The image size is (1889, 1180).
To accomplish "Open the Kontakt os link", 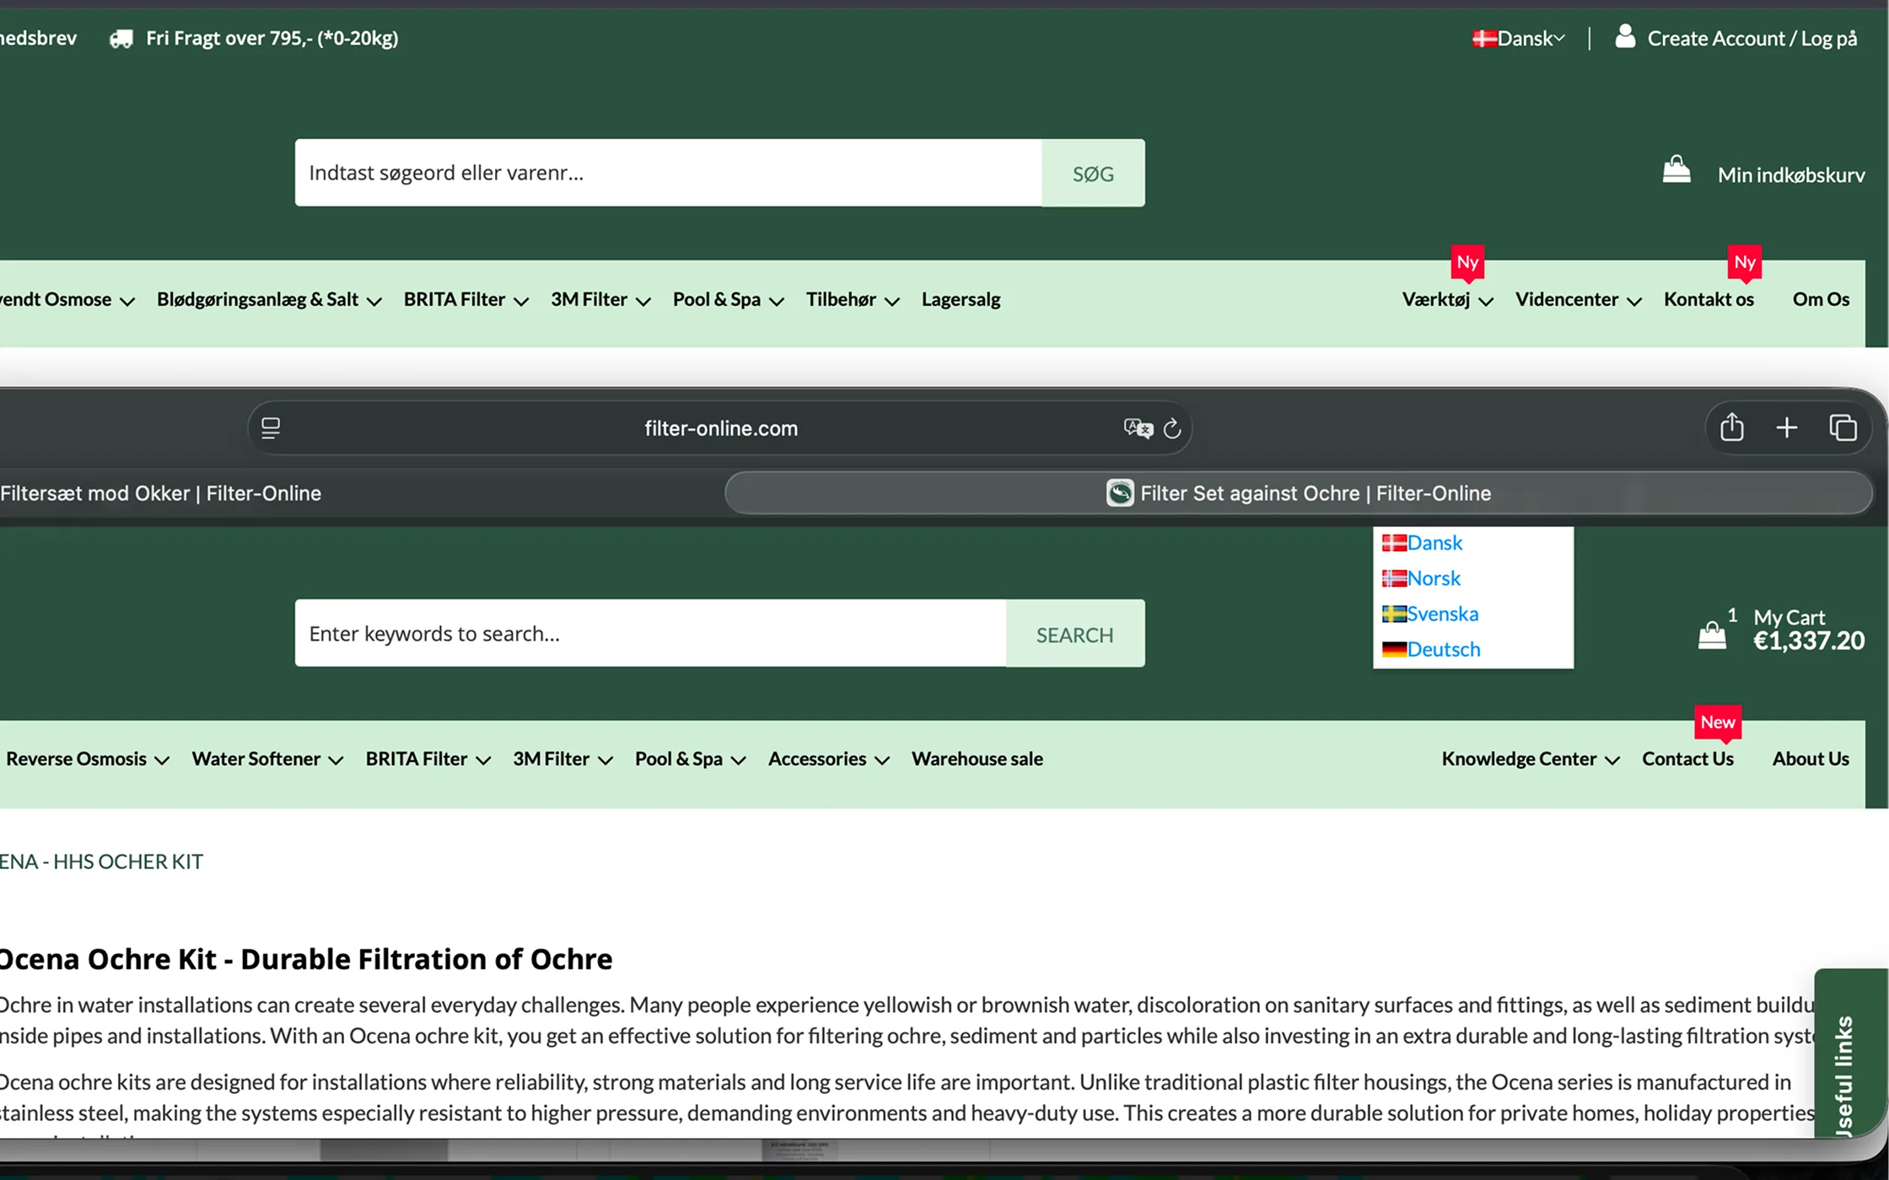I will tap(1709, 299).
